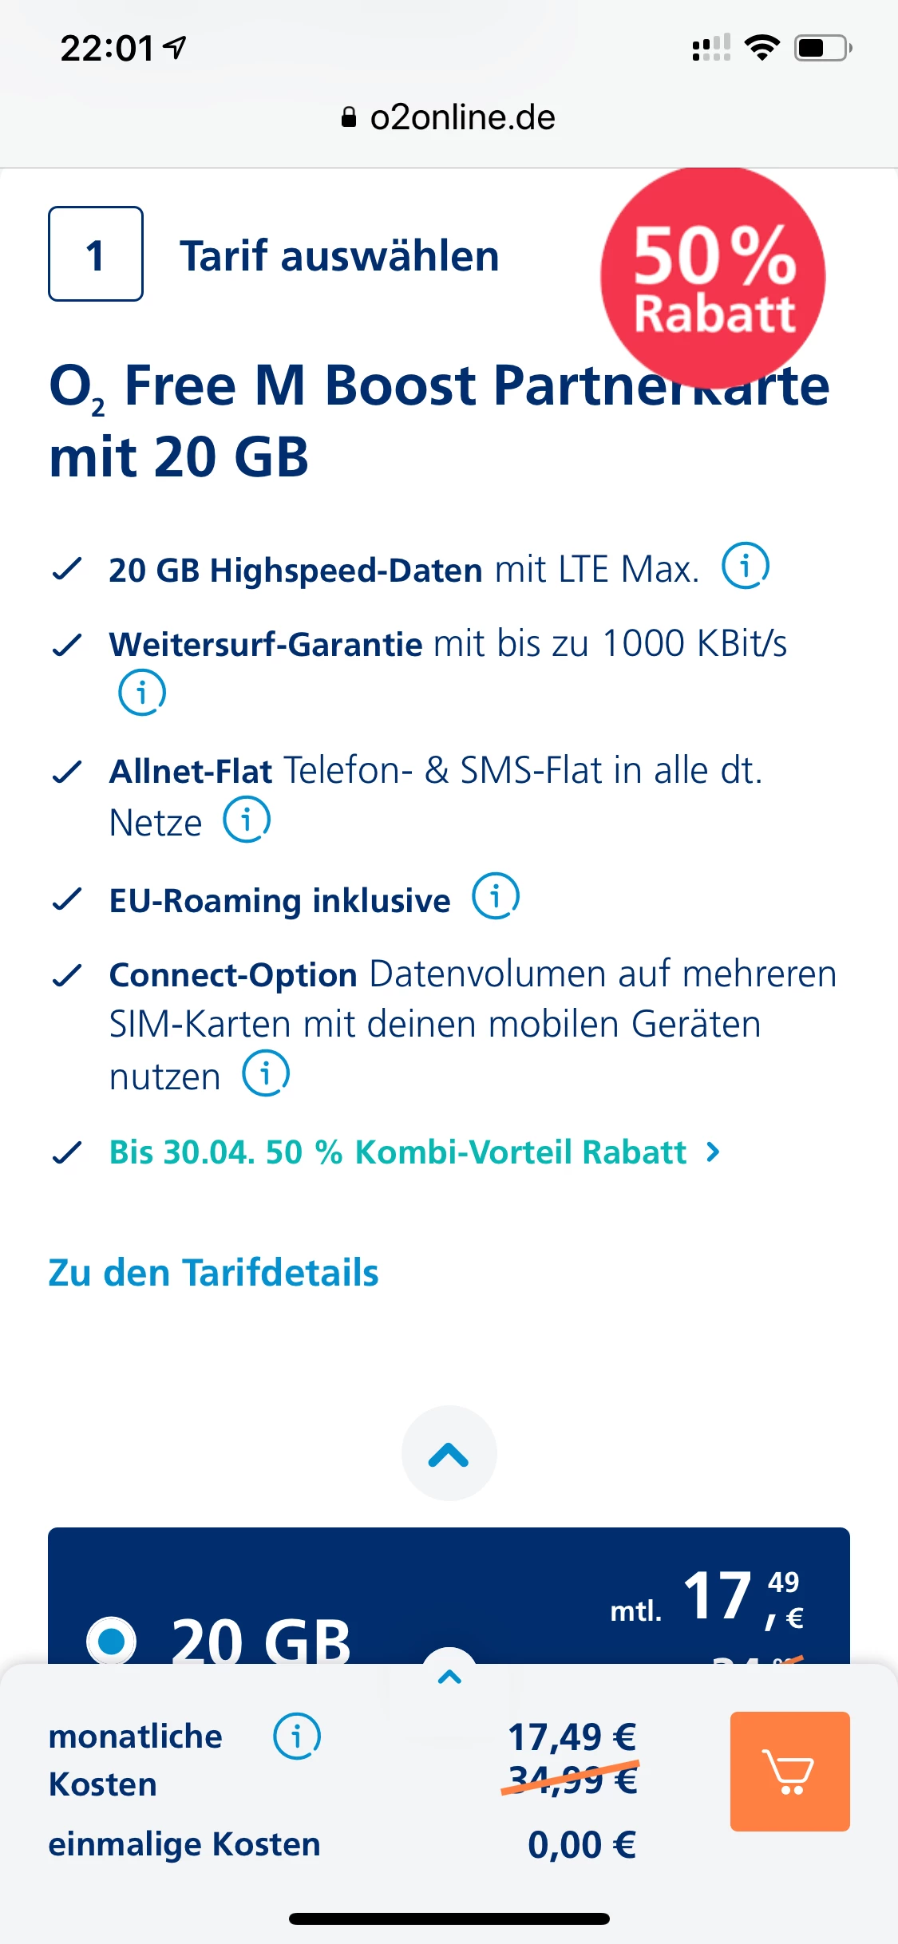This screenshot has height=1944, width=898.
Task: Tap the 50 % Rabatt red badge
Action: tap(713, 277)
